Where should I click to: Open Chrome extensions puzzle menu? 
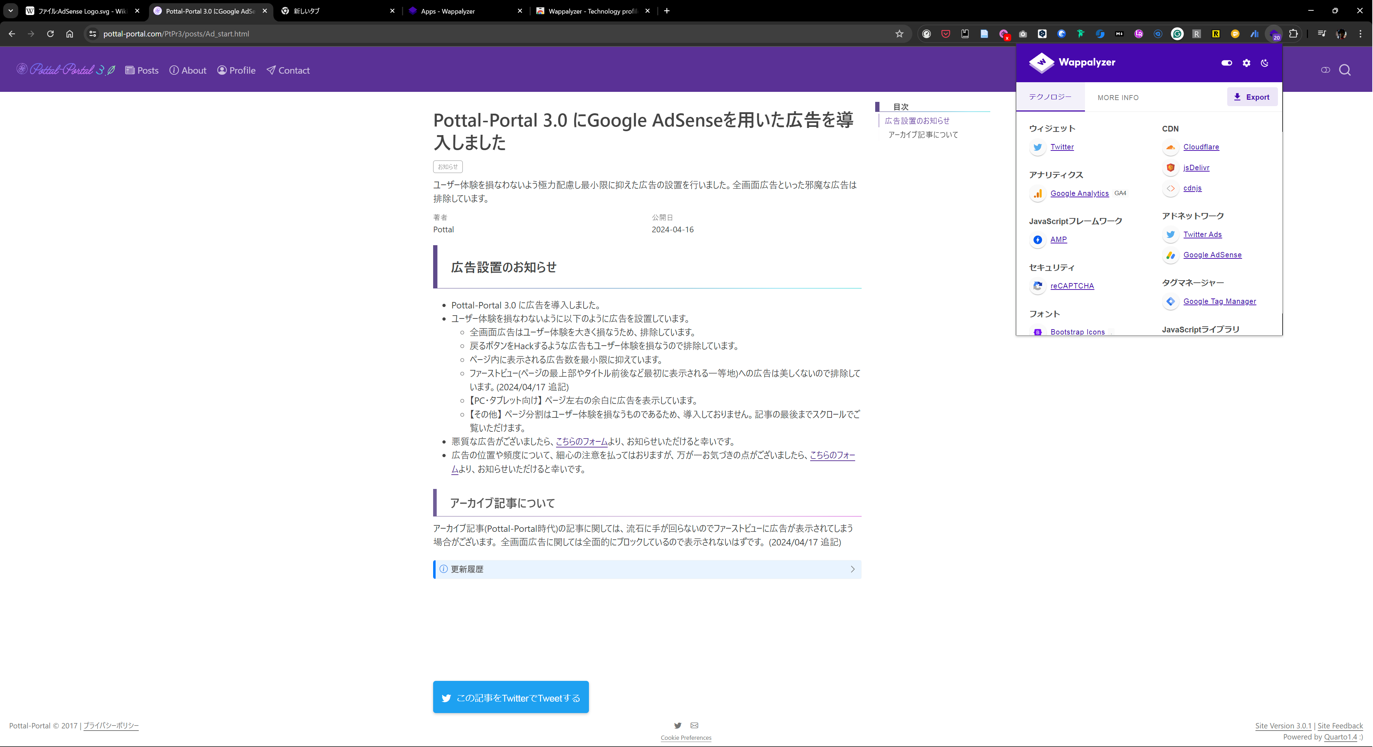click(1293, 34)
